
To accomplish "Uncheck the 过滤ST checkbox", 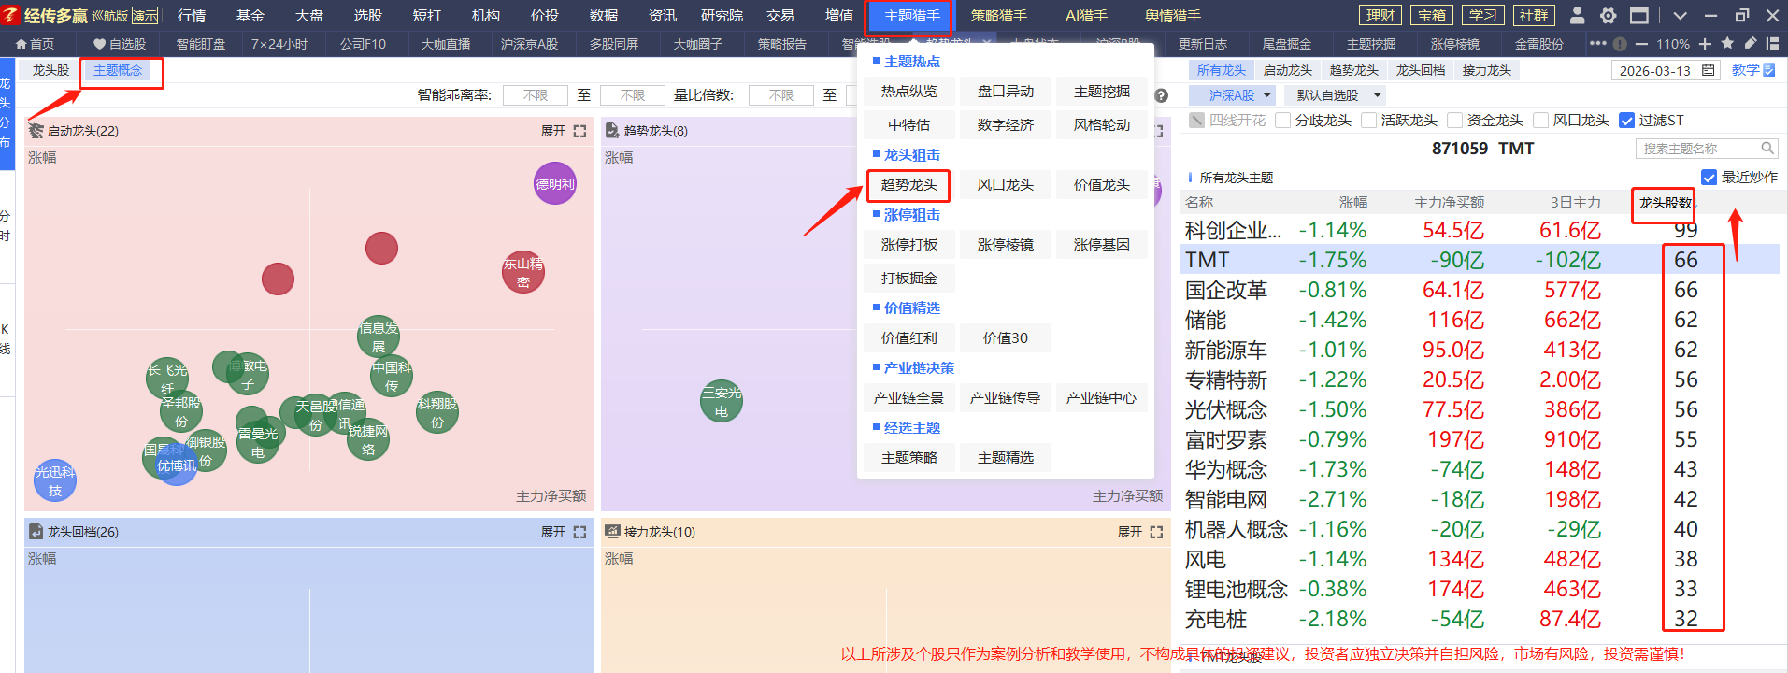I will click(1626, 120).
